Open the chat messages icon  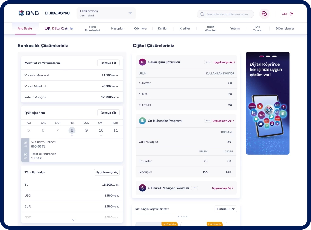click(x=264, y=14)
